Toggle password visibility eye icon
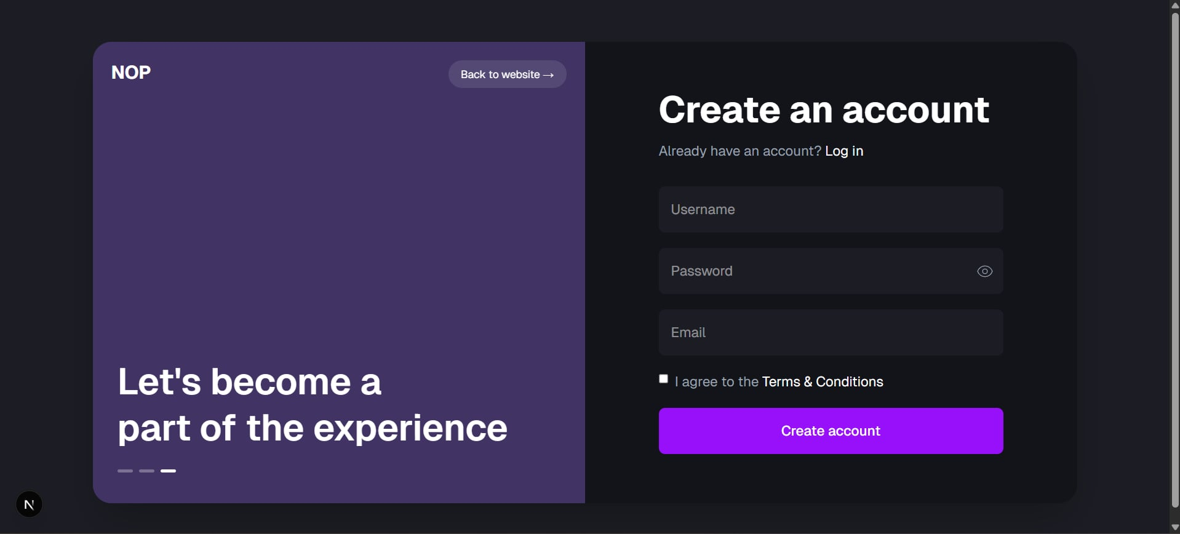 pos(984,271)
